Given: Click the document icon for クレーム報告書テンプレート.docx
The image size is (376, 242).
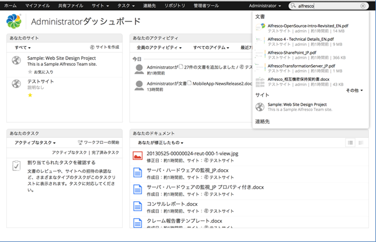Looking at the screenshot, I should (138, 223).
